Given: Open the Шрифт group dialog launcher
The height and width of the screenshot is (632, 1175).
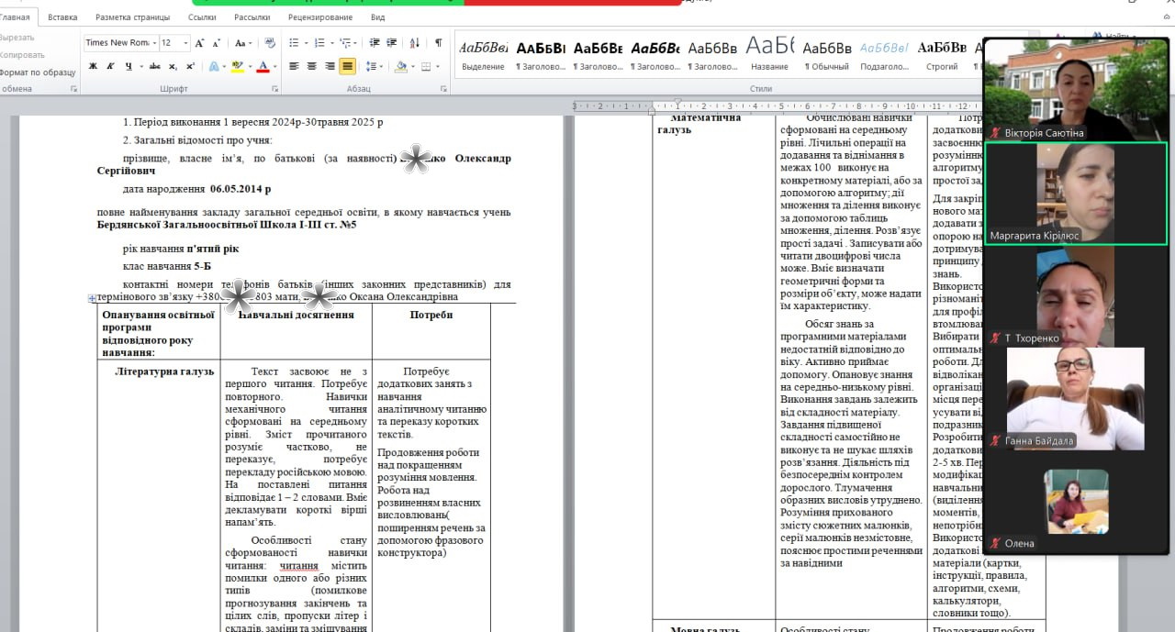Looking at the screenshot, I should [275, 89].
